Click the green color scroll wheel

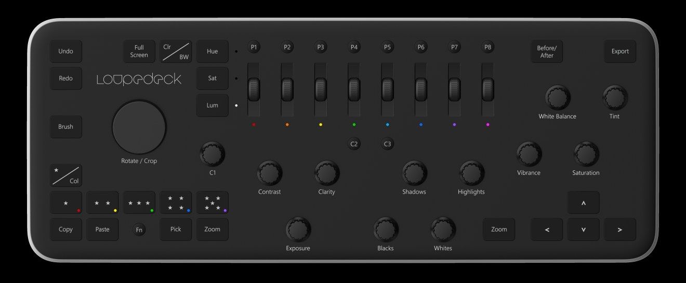(x=354, y=89)
